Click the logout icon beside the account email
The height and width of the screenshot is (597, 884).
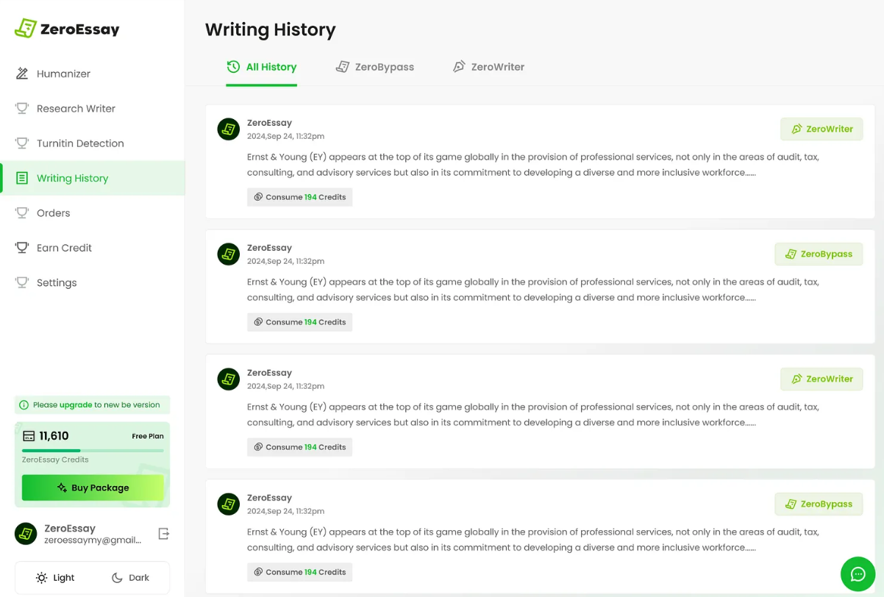point(164,534)
